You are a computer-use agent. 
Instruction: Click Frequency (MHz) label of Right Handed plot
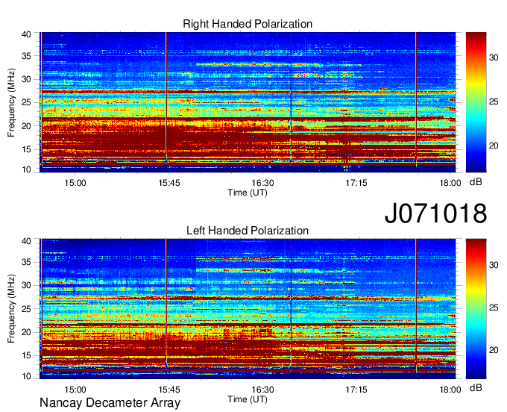click(x=12, y=102)
